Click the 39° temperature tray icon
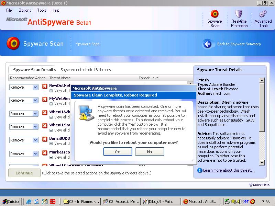Viewport: 275px width, 206px height. coord(246,202)
